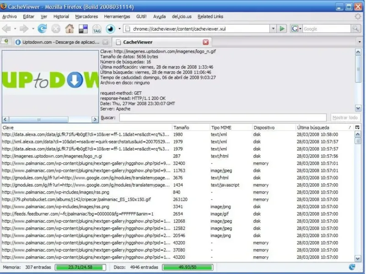Click the 4946 entradas disk count

pos(144,267)
